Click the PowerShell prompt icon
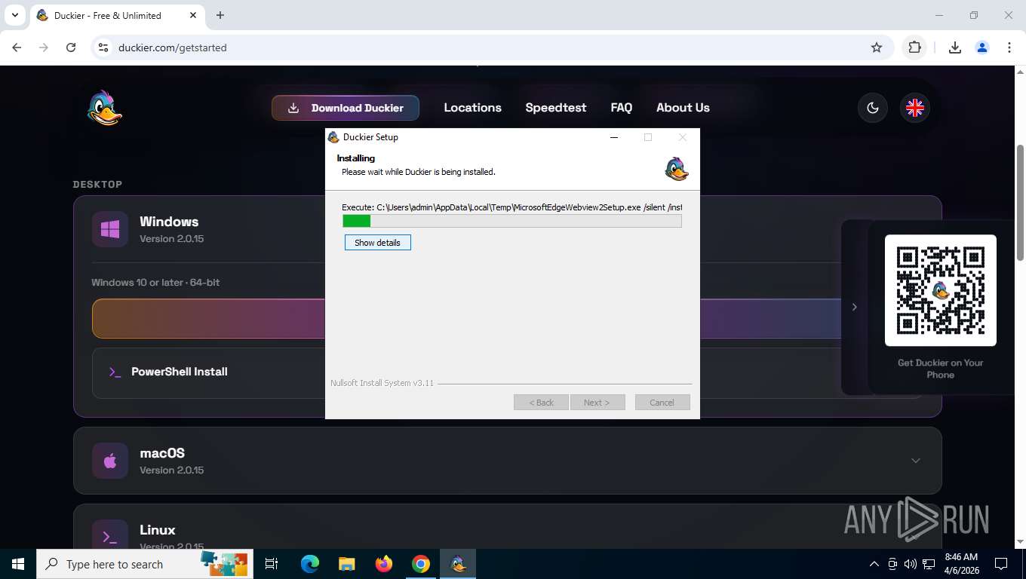The image size is (1026, 579). pos(115,372)
